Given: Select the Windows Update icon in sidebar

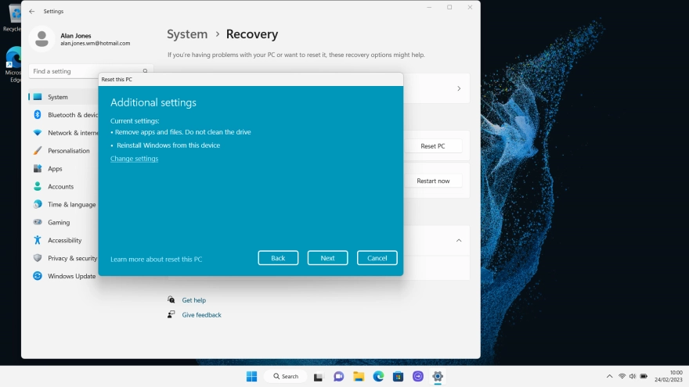Looking at the screenshot, I should click(x=38, y=276).
